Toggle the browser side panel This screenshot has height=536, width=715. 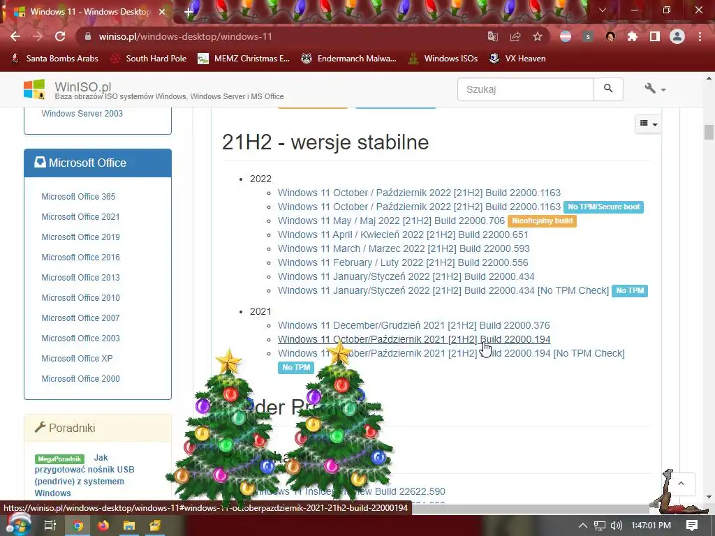tap(655, 36)
